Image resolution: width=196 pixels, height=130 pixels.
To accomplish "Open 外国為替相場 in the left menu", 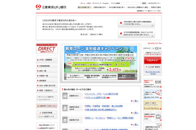I will 47,66.
